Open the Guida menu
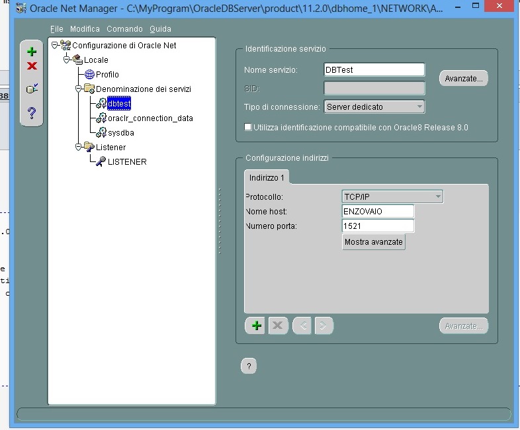 tap(161, 29)
